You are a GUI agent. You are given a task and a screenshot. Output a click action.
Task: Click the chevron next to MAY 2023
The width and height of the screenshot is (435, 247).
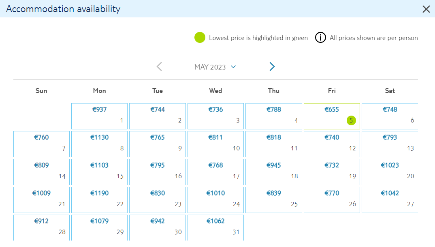tap(233, 67)
